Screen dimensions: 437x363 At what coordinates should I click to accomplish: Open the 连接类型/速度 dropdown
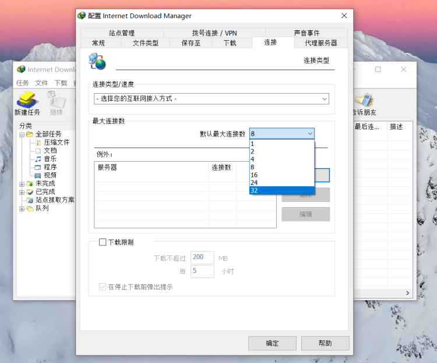coord(212,99)
